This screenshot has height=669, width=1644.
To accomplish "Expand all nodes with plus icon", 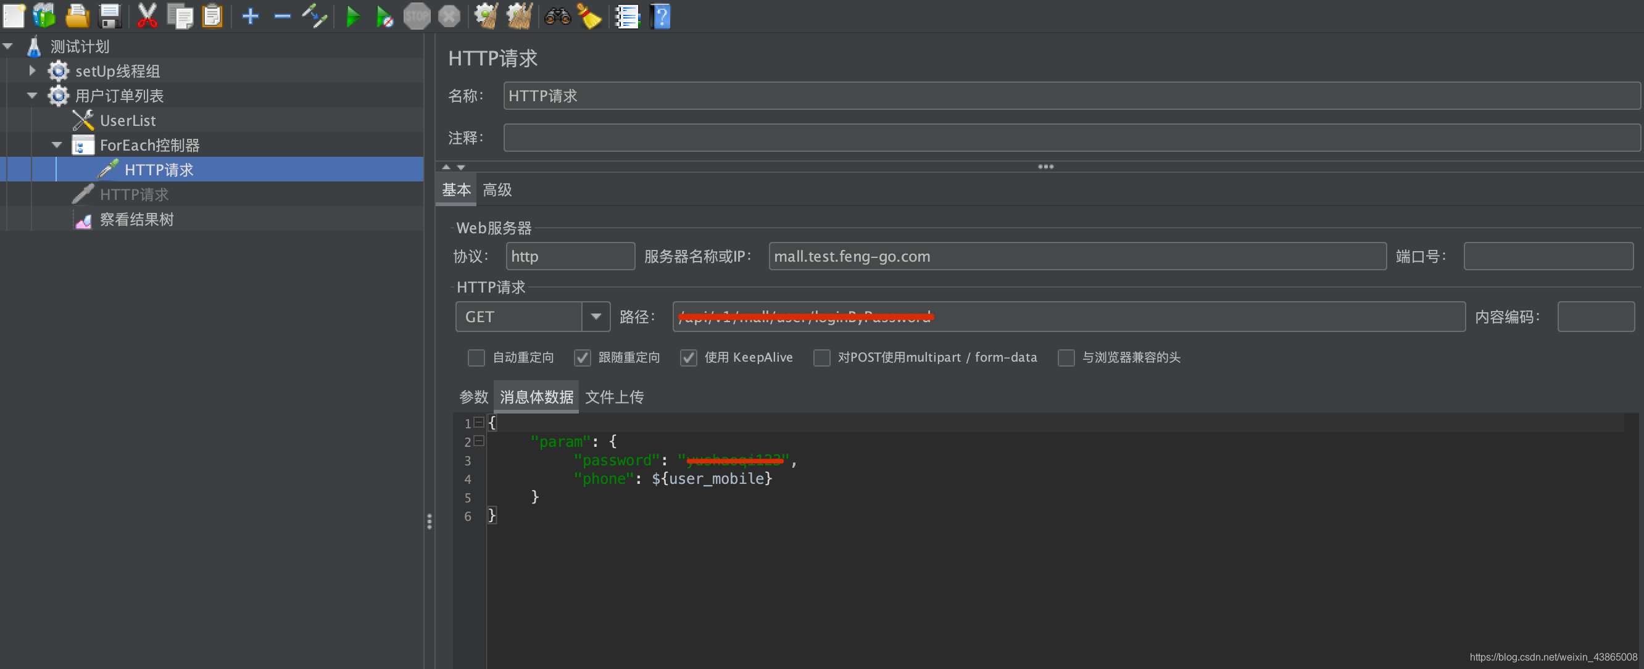I will [250, 16].
